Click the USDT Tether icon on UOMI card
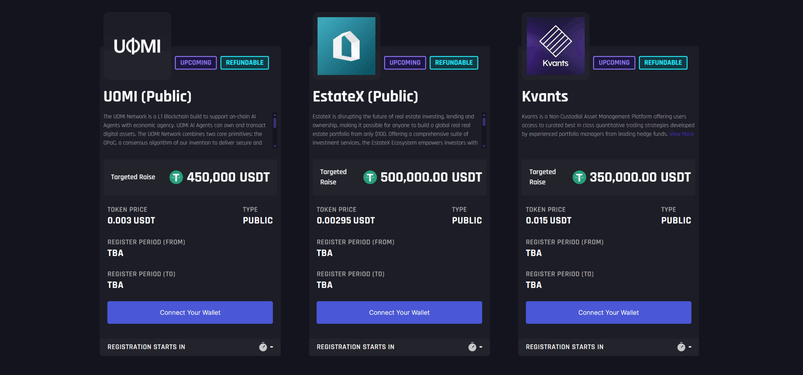Image resolution: width=803 pixels, height=375 pixels. point(176,177)
